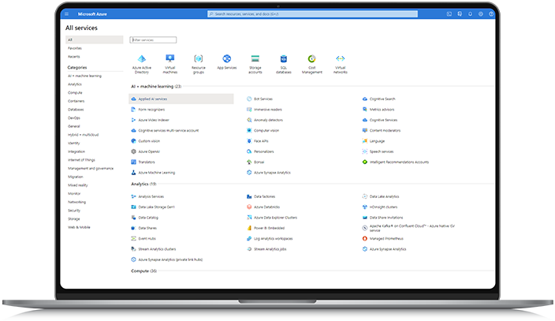Open the SQL databases icon
555x321 pixels.
284,58
